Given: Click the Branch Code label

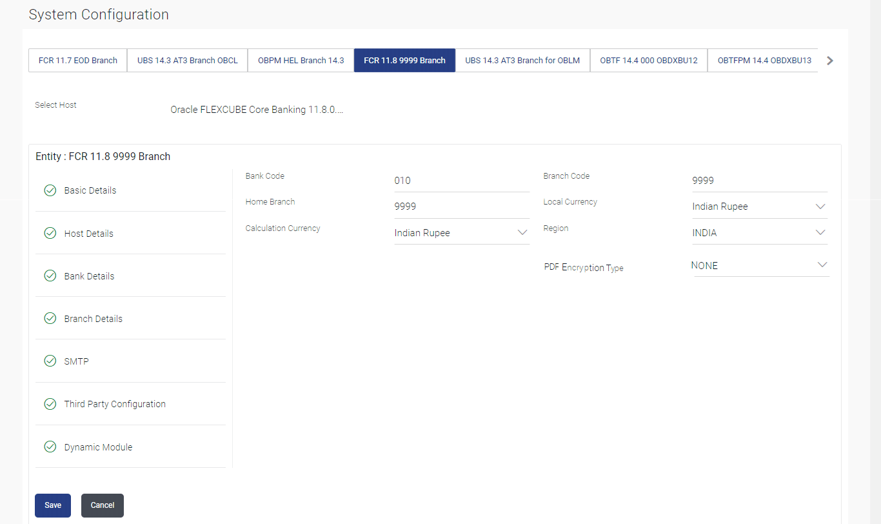Looking at the screenshot, I should [566, 176].
